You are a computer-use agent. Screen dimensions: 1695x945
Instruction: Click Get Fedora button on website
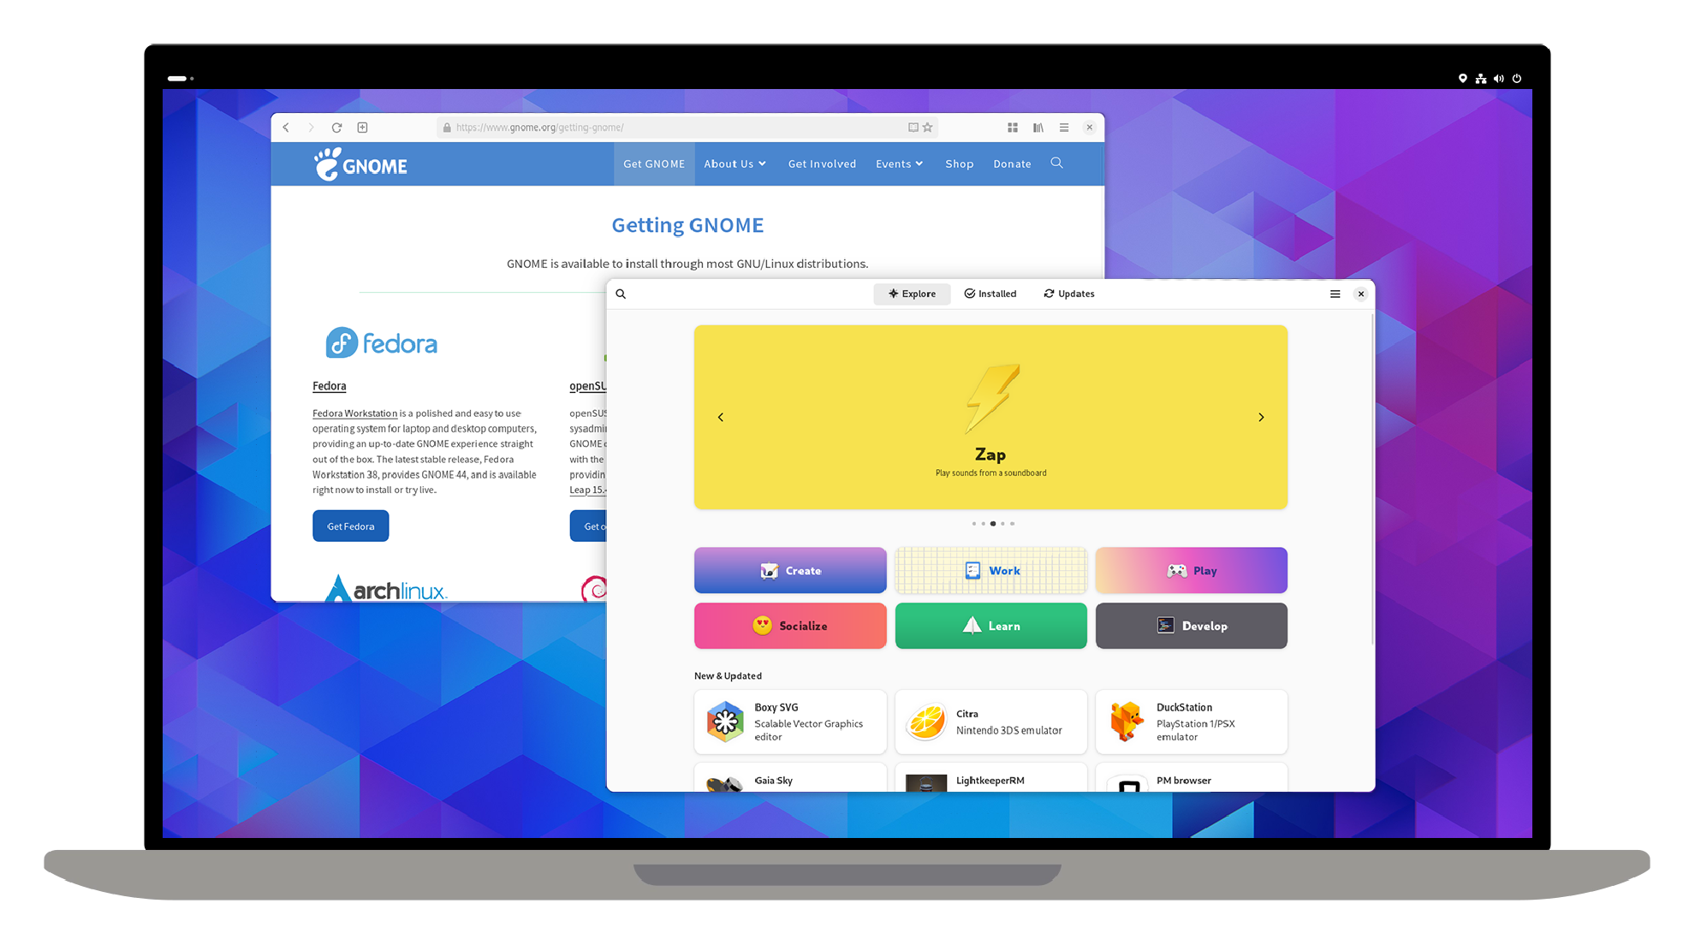pos(349,526)
